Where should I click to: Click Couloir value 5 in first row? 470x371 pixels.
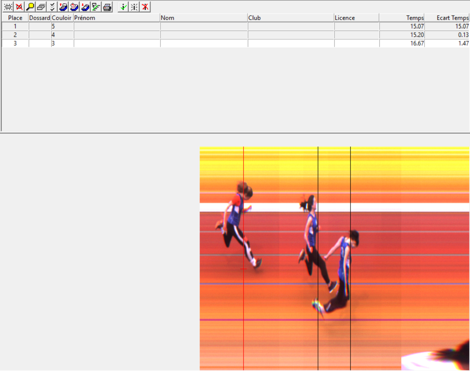point(62,26)
